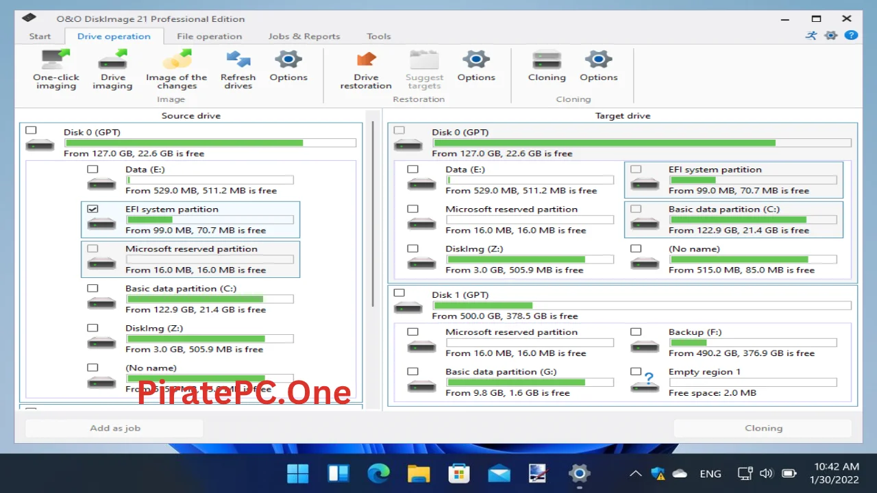
Task: Open Options in the Cloning group
Action: click(x=598, y=66)
